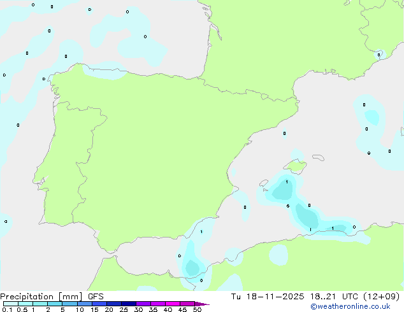Click the "15" legend scale label
Screen dimensions: 404x312
tap(94, 309)
